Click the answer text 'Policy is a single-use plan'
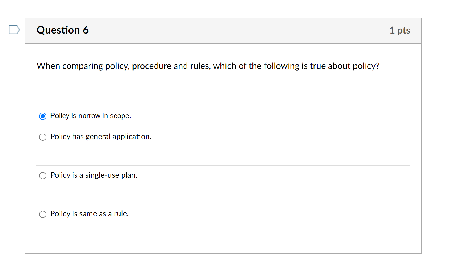This screenshot has height=271, width=452. click(x=94, y=175)
